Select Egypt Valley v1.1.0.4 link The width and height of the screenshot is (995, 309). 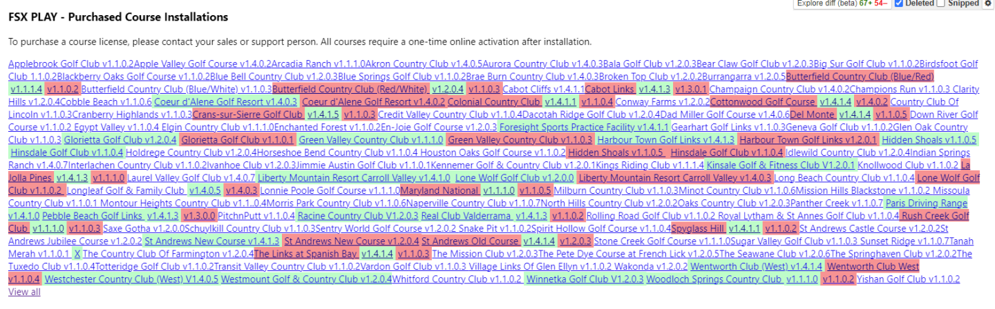[117, 128]
